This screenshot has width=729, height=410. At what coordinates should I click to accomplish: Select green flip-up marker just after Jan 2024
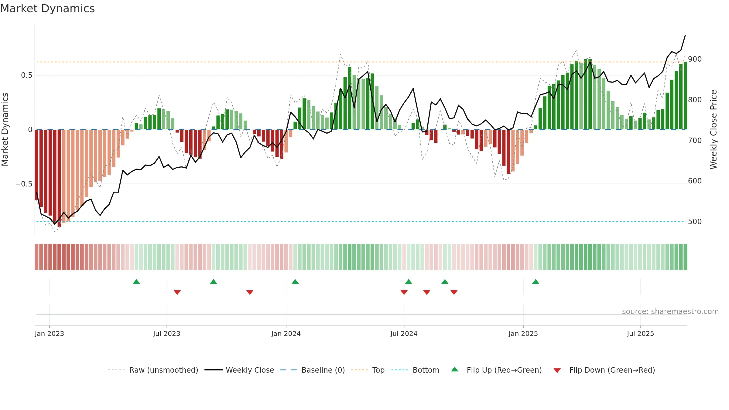click(x=295, y=282)
